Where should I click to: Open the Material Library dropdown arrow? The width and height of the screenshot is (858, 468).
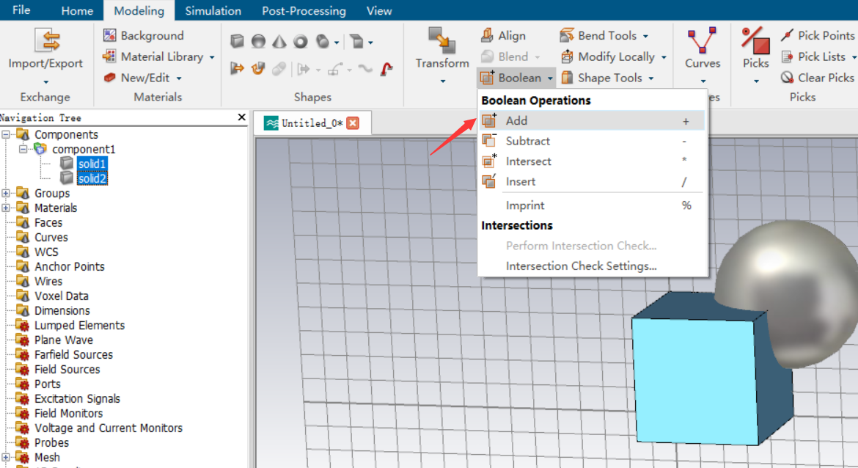click(x=212, y=57)
